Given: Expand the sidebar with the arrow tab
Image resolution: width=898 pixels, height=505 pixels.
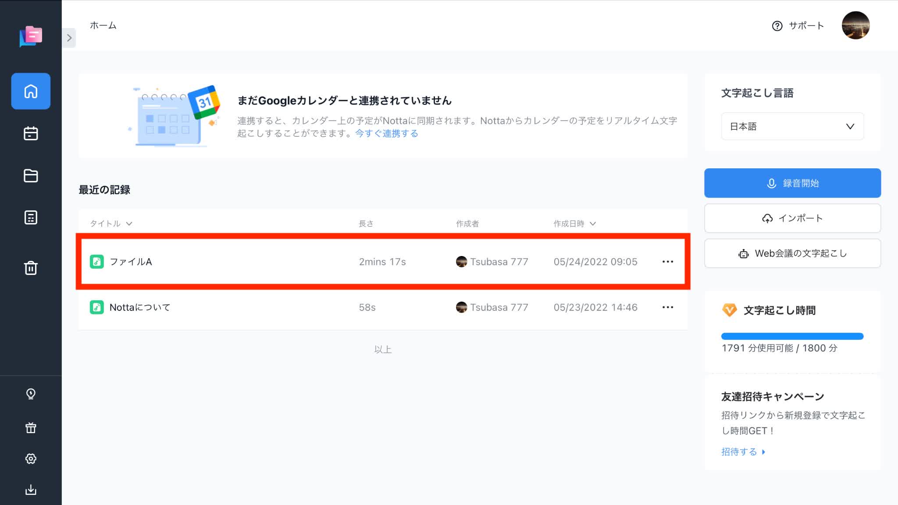Looking at the screenshot, I should [69, 38].
